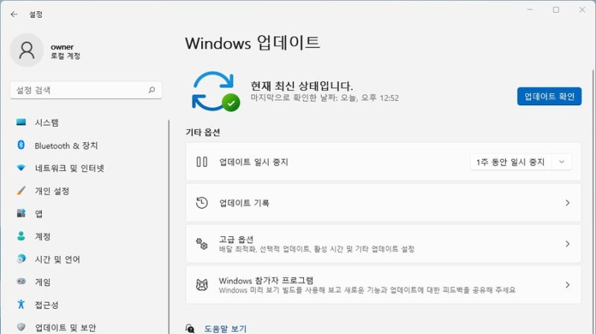The width and height of the screenshot is (596, 334).
Task: Minimize the 설정 window
Action: click(x=530, y=10)
